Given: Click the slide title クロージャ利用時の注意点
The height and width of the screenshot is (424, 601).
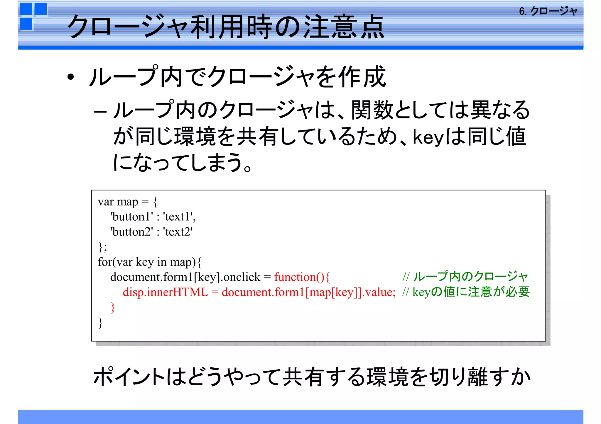Looking at the screenshot, I should coord(226,27).
